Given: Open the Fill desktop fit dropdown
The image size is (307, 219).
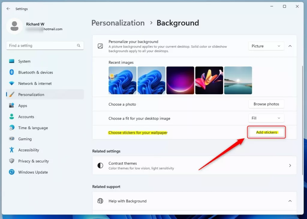Looking at the screenshot, I should click(266, 118).
